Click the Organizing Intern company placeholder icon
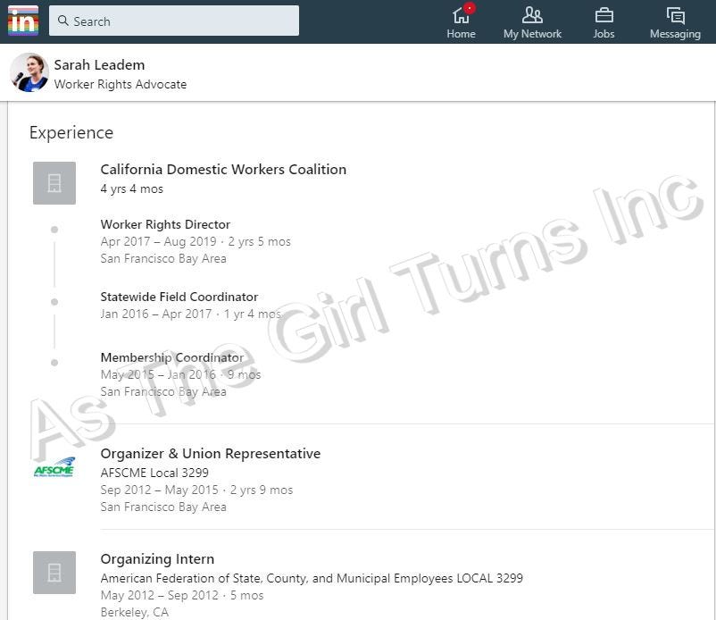The height and width of the screenshot is (620, 716). [x=54, y=573]
